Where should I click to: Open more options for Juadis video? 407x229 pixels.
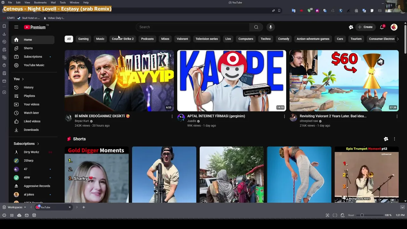(x=284, y=116)
